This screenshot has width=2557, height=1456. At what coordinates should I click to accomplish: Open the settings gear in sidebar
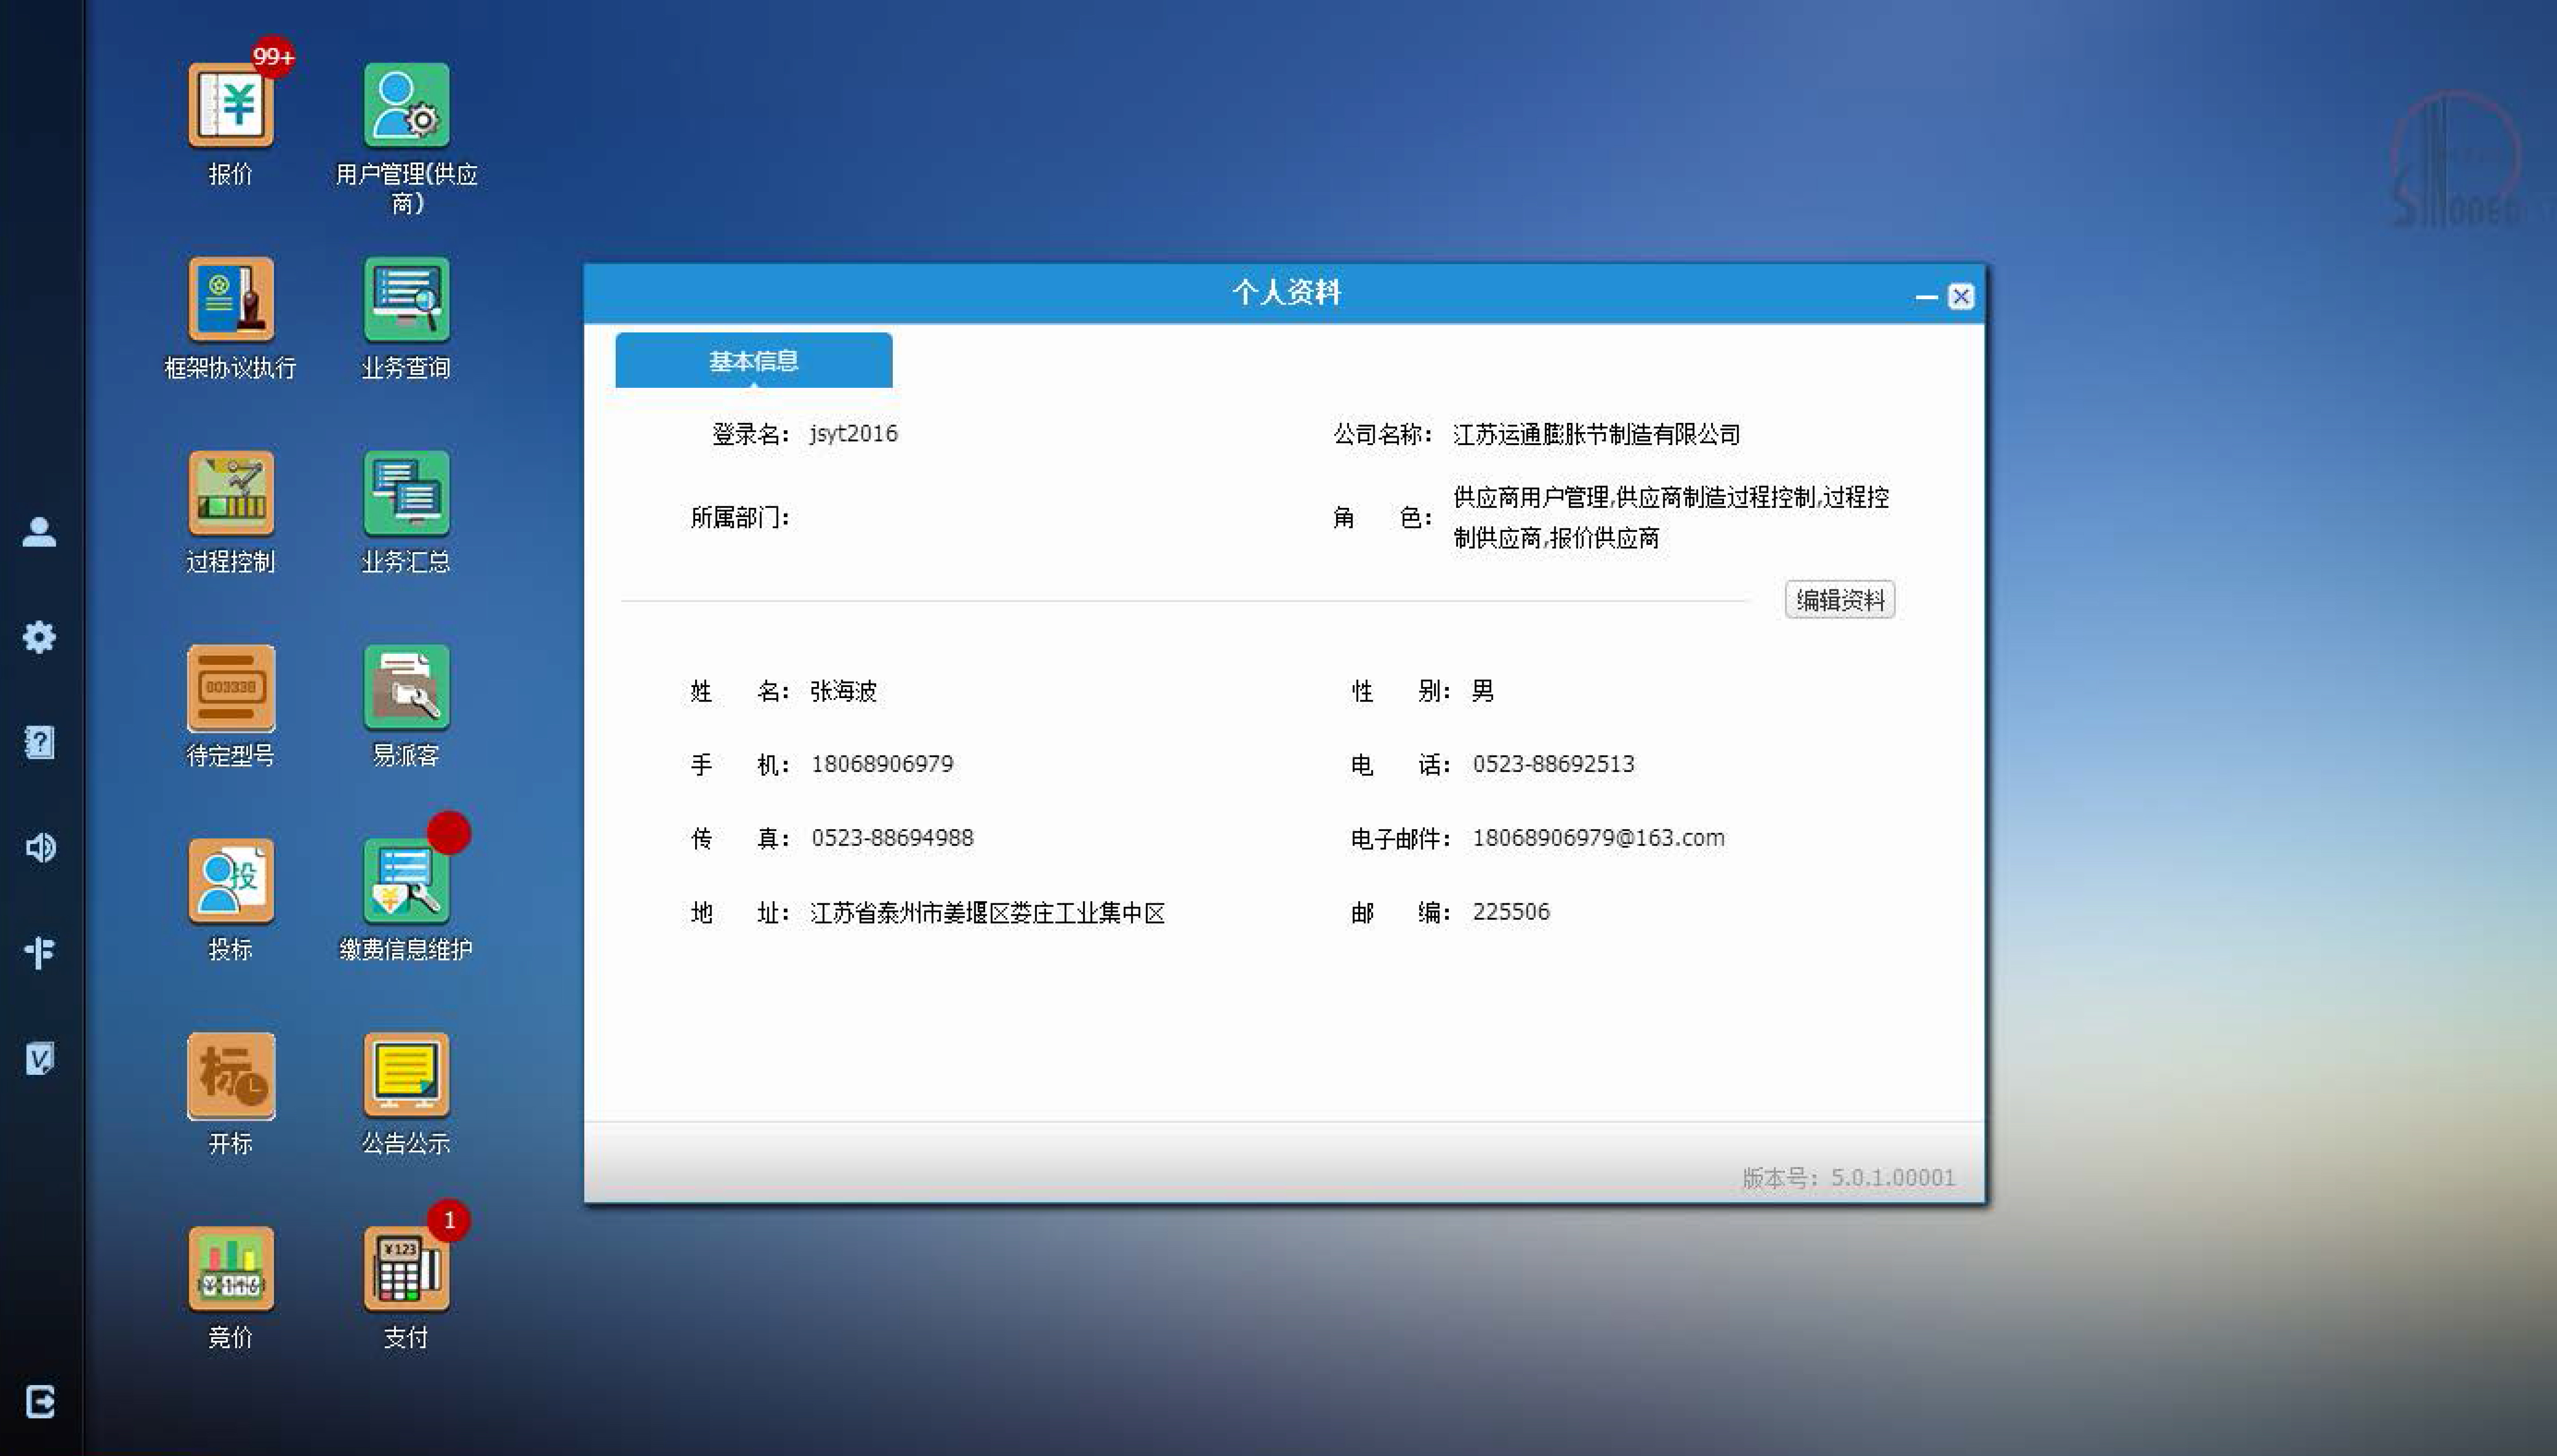click(39, 637)
